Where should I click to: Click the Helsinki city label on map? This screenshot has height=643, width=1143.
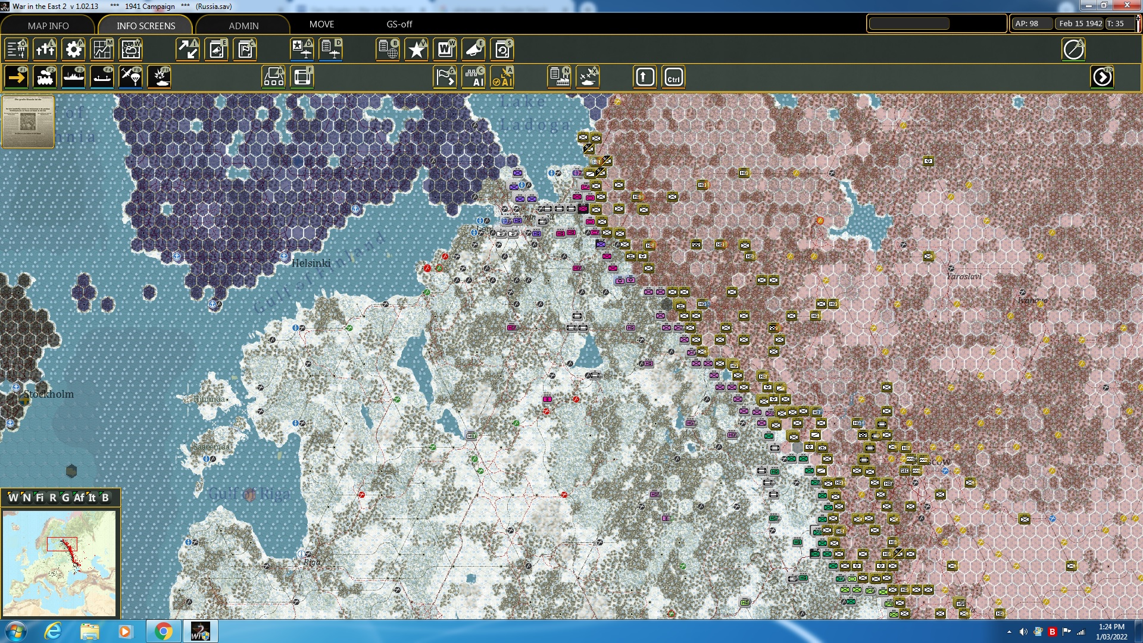point(311,263)
